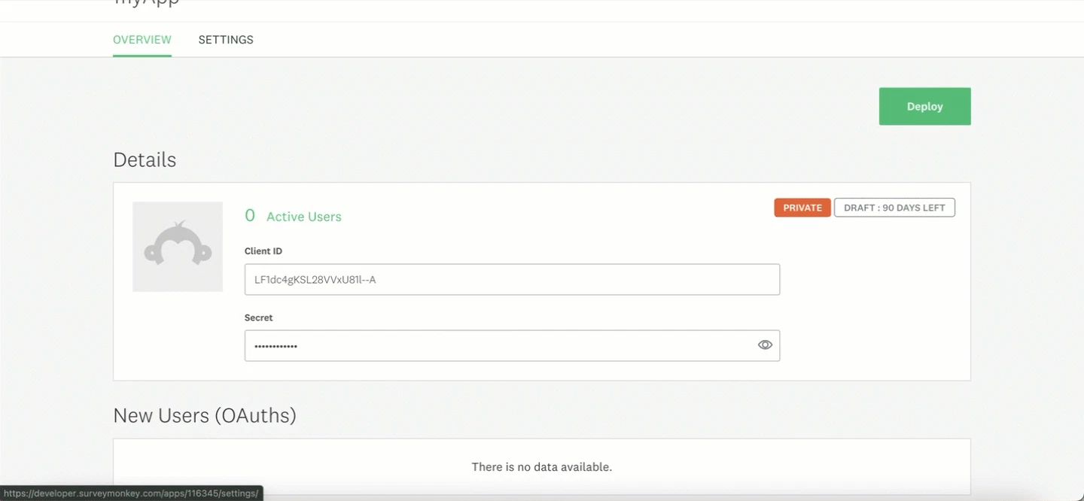Click the 'There is no data available' message

pyautogui.click(x=541, y=466)
